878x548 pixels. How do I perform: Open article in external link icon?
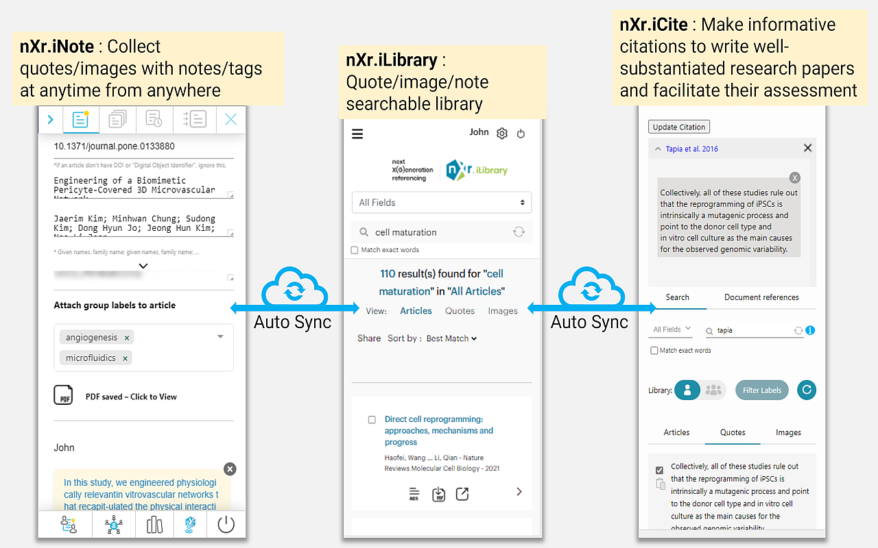tap(462, 493)
